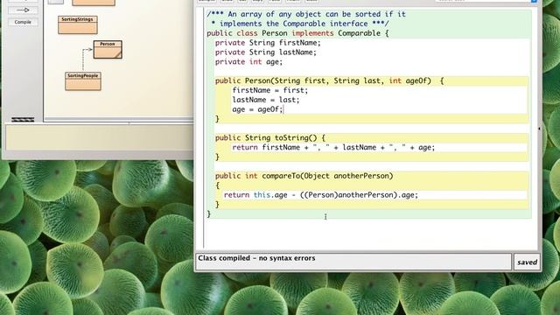This screenshot has width=560, height=315.
Task: Click comment line 'implements the Comparable interface'
Action: coord(300,24)
